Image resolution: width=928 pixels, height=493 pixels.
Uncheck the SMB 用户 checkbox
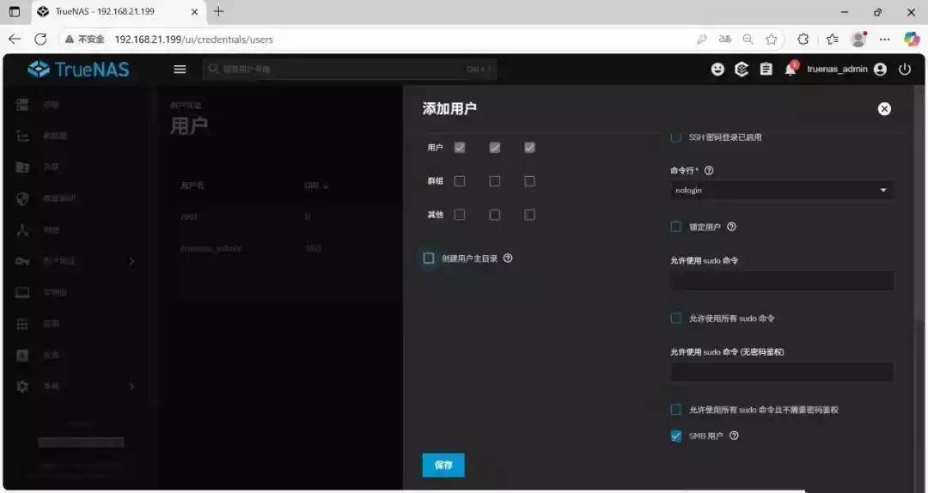676,436
